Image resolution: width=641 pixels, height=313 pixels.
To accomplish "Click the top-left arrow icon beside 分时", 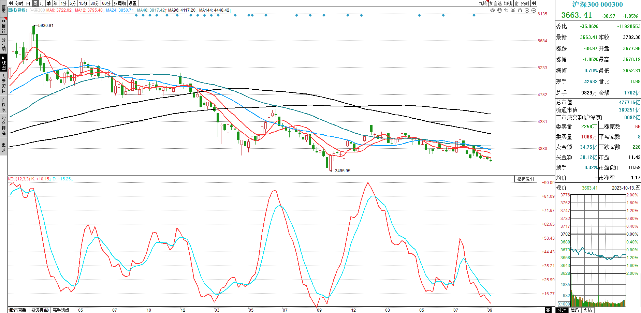I will point(11,3).
